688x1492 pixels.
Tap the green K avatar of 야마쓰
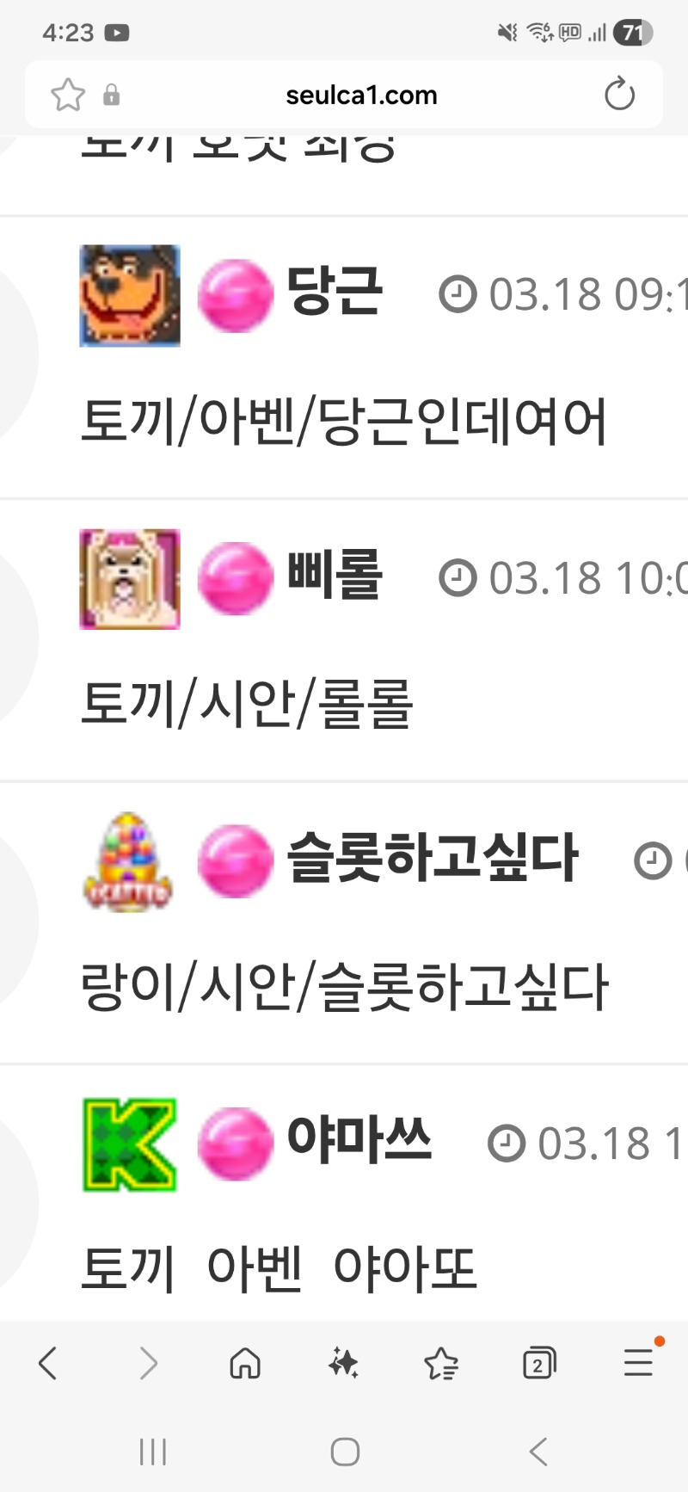(x=130, y=1144)
